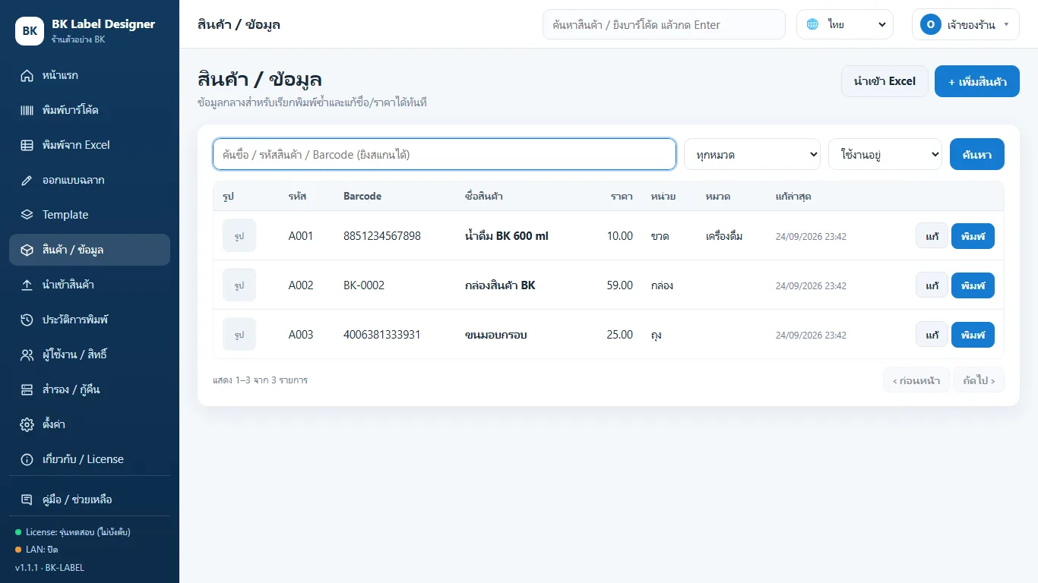Click the + เพิ่มสินค้า button
This screenshot has height=583, width=1038.
tap(977, 81)
